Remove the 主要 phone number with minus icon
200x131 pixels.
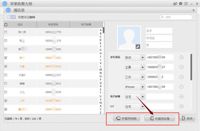(x=181, y=67)
